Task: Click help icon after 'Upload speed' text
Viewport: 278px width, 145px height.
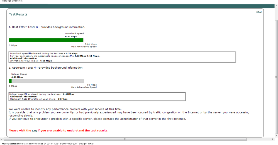Action: coord(26,94)
